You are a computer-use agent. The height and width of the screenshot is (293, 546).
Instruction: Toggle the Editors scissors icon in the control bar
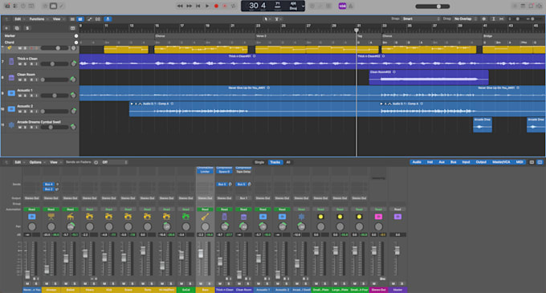point(61,6)
